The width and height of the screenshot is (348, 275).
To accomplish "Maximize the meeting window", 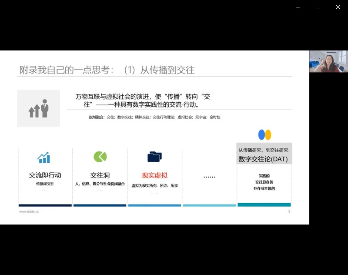I will tap(318, 7).
